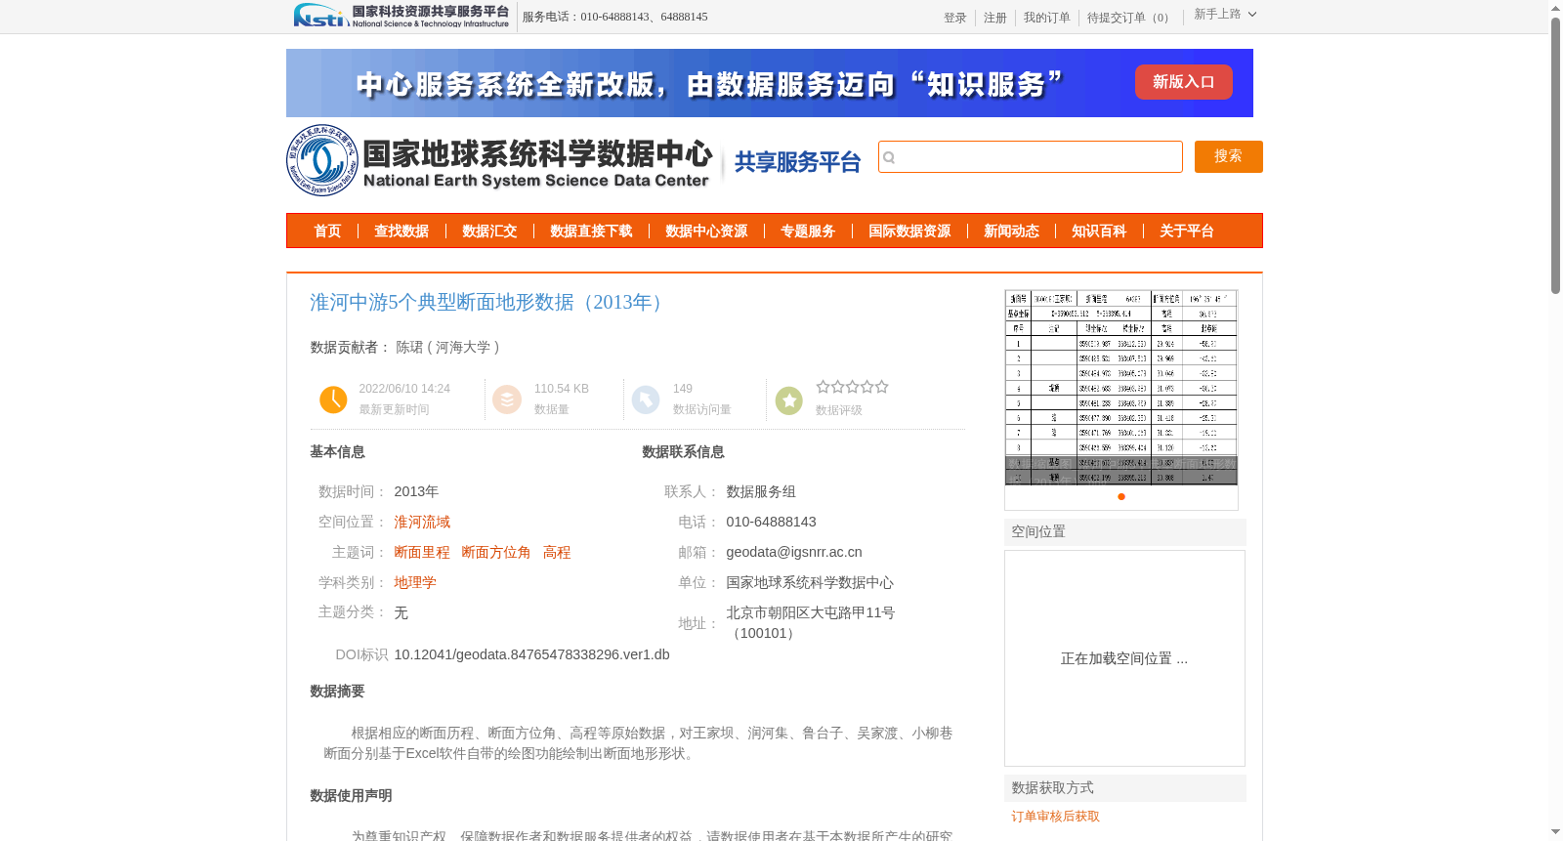This screenshot has width=1563, height=841.
Task: Open the 专题服务 menu item
Action: pyautogui.click(x=808, y=231)
